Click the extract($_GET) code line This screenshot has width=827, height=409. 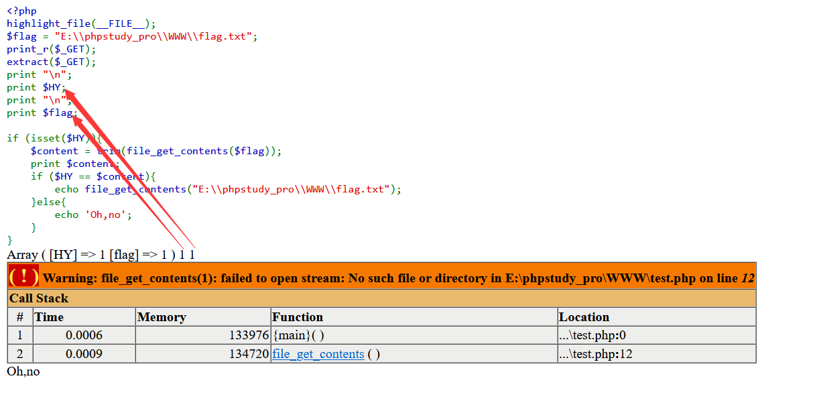[52, 62]
